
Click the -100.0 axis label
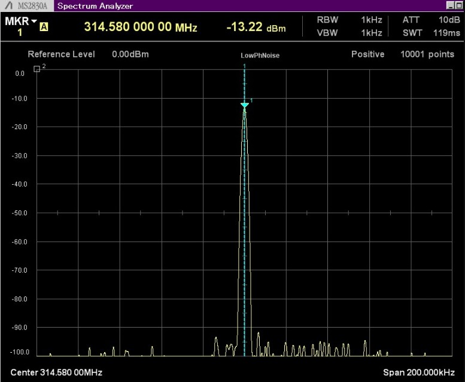coord(20,352)
